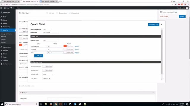Open Media in the WordPress sidebar
190x106 pixels.
click(x=5, y=20)
